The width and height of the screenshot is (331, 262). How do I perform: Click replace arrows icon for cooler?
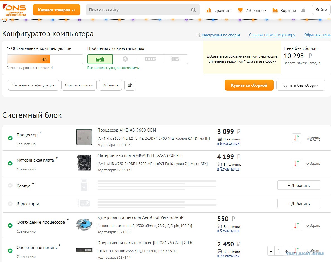click(296, 226)
